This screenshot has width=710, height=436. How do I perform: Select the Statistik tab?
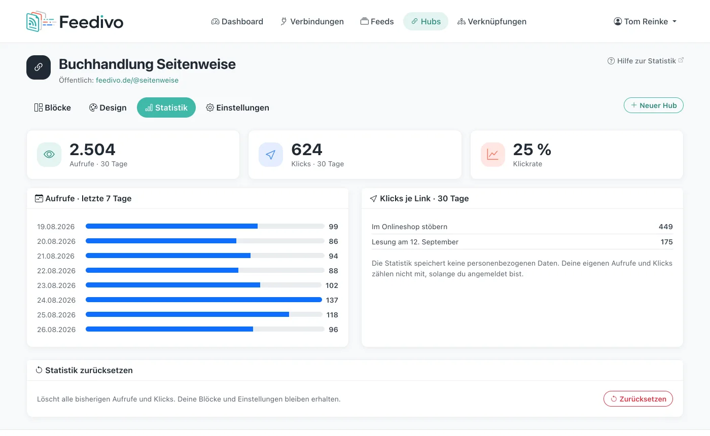pyautogui.click(x=166, y=107)
